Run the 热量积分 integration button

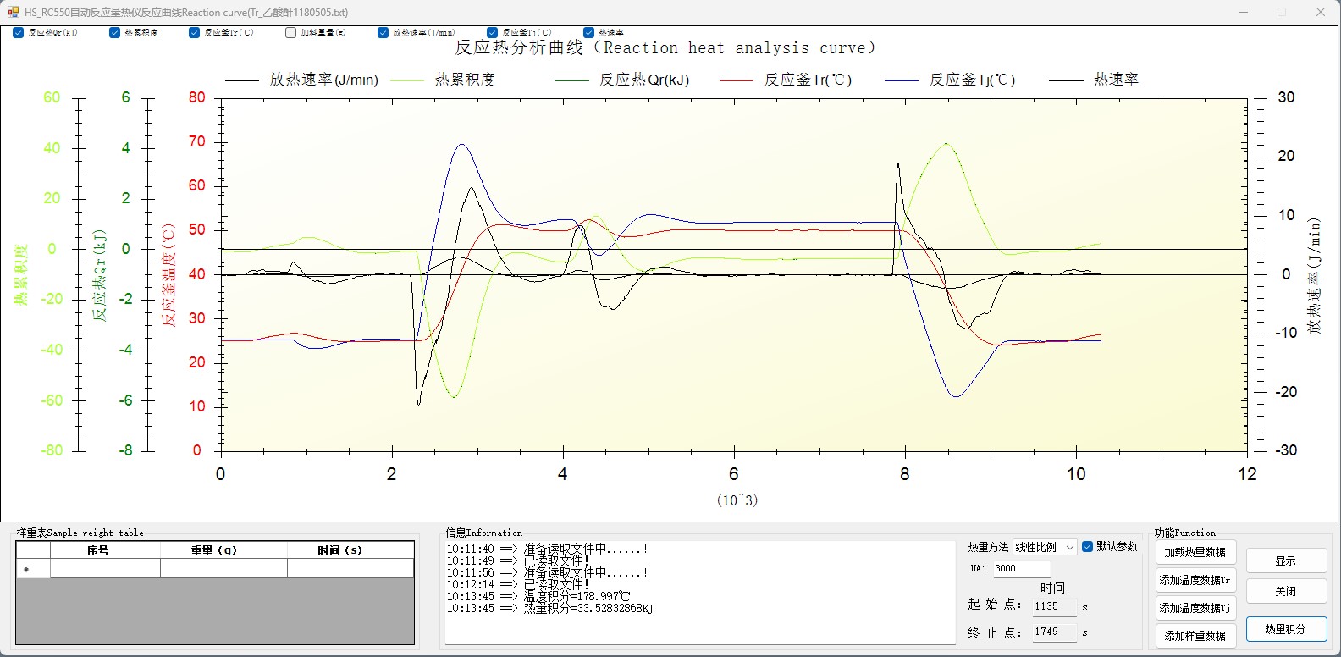click(x=1285, y=629)
